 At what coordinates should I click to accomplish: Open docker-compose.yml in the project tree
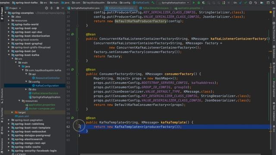coord(41,108)
